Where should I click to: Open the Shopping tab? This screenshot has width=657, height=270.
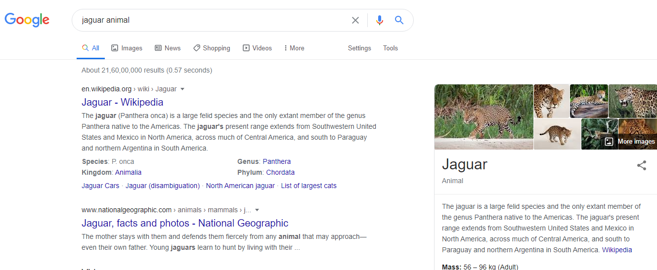tap(212, 48)
